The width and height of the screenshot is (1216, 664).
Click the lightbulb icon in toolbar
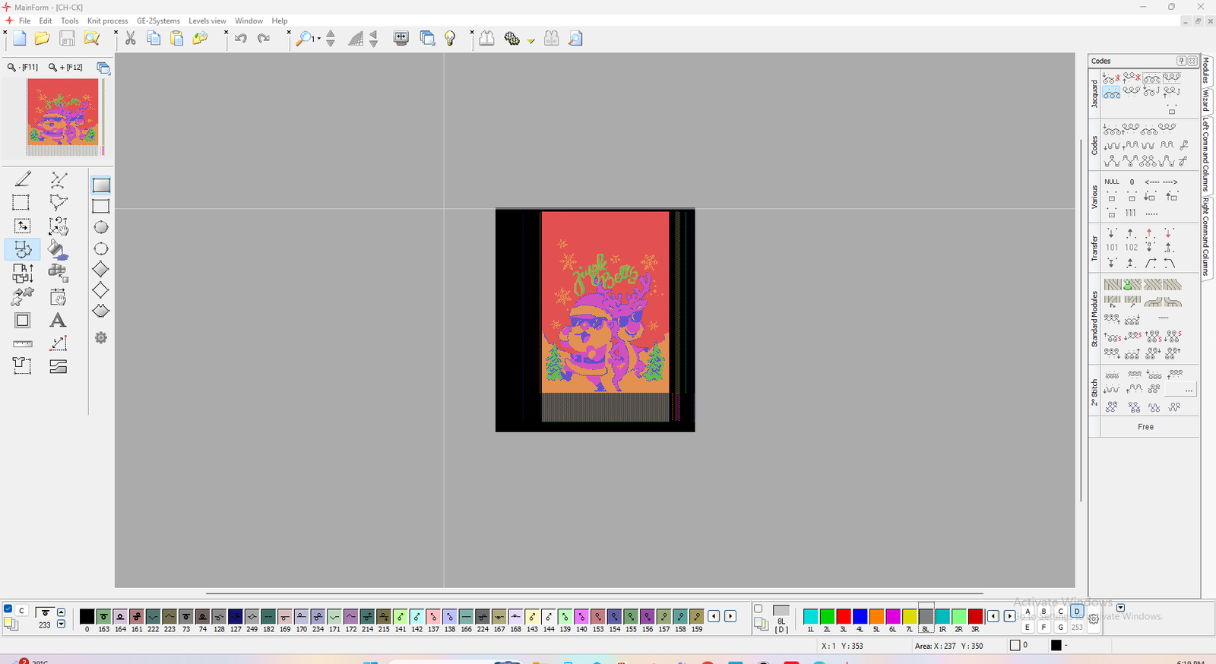point(450,39)
